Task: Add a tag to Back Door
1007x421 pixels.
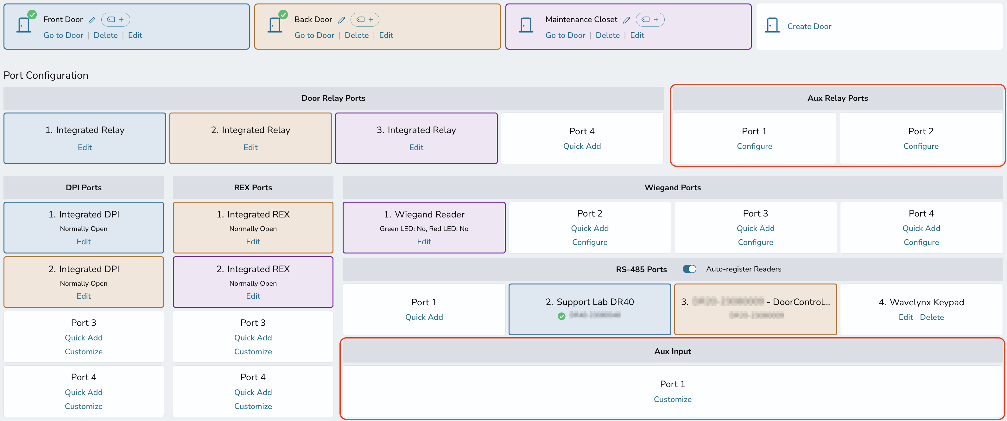Action: [x=365, y=20]
